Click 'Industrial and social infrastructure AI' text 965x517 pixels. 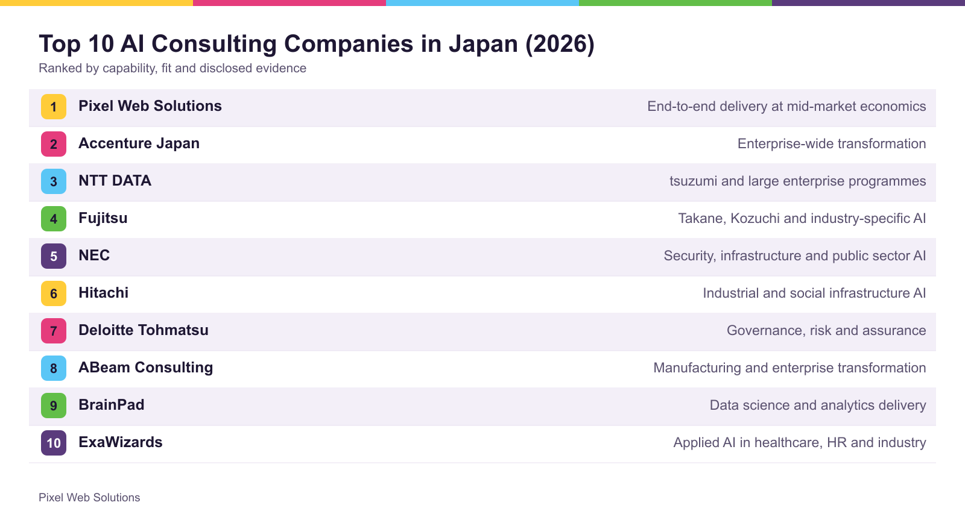point(814,293)
